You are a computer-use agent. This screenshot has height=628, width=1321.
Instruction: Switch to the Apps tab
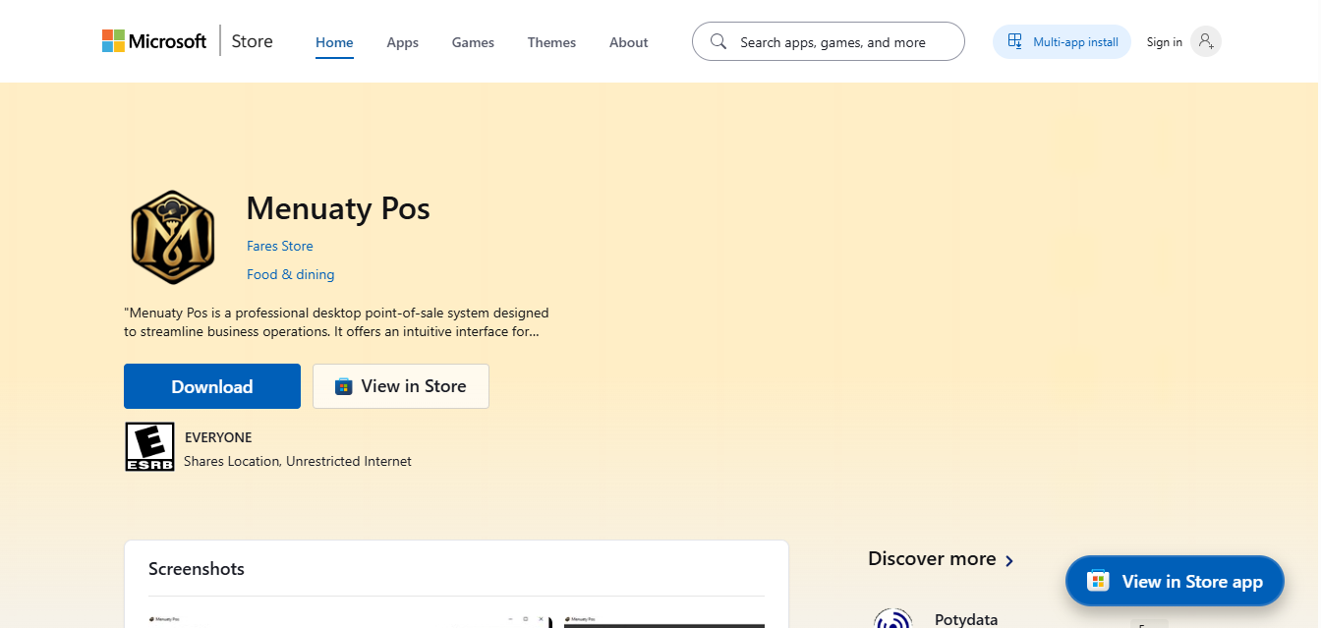pos(403,42)
